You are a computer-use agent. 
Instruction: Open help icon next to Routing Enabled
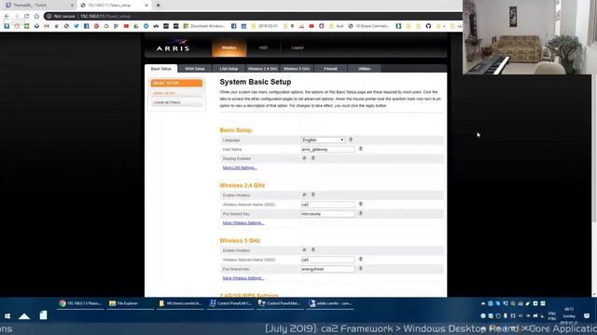(x=313, y=158)
